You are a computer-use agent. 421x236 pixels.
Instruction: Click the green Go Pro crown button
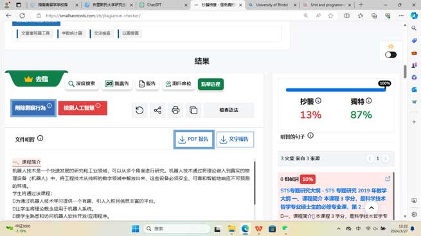click(37, 79)
